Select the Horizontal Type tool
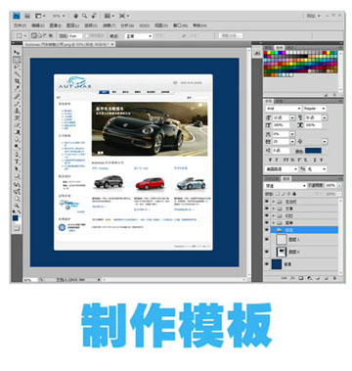The height and width of the screenshot is (371, 352). click(17, 162)
